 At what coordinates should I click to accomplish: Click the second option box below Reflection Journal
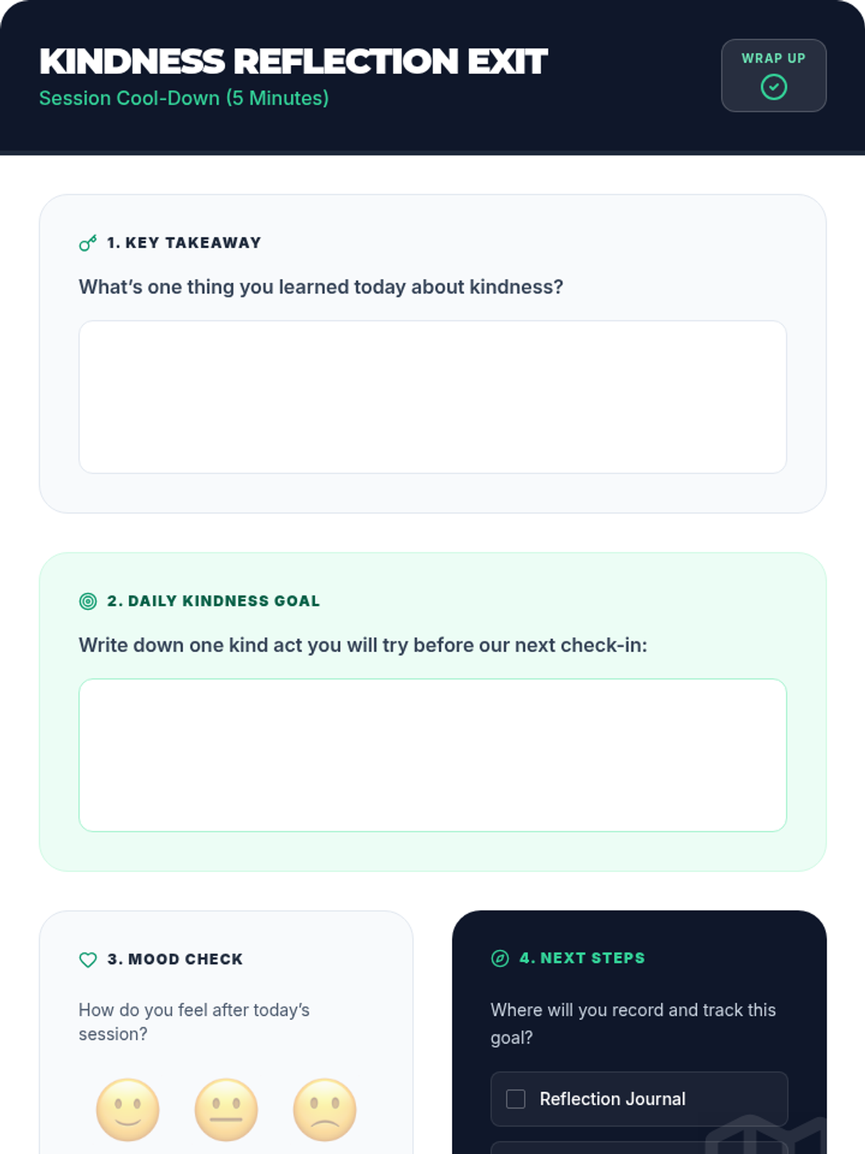pos(639,1148)
